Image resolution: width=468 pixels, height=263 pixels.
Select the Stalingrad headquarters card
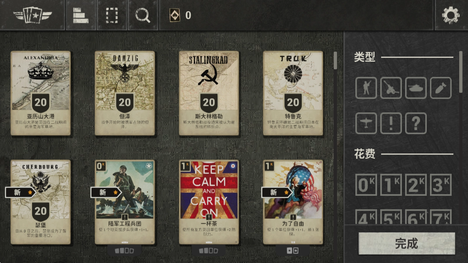tap(209, 93)
